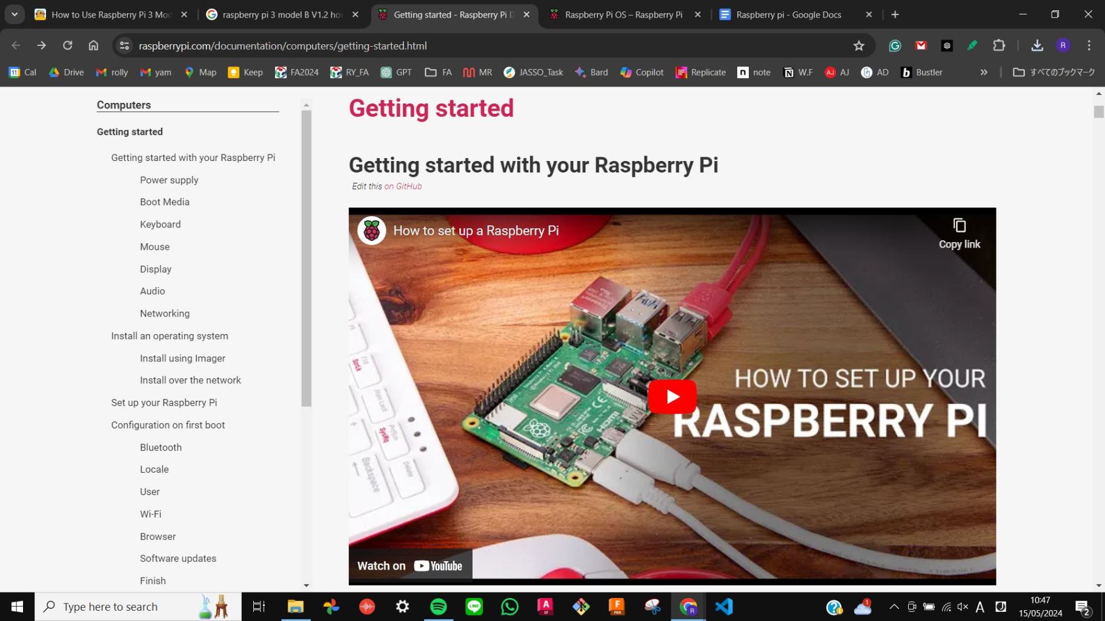Click the sidebar scrollbar down arrow

307,585
